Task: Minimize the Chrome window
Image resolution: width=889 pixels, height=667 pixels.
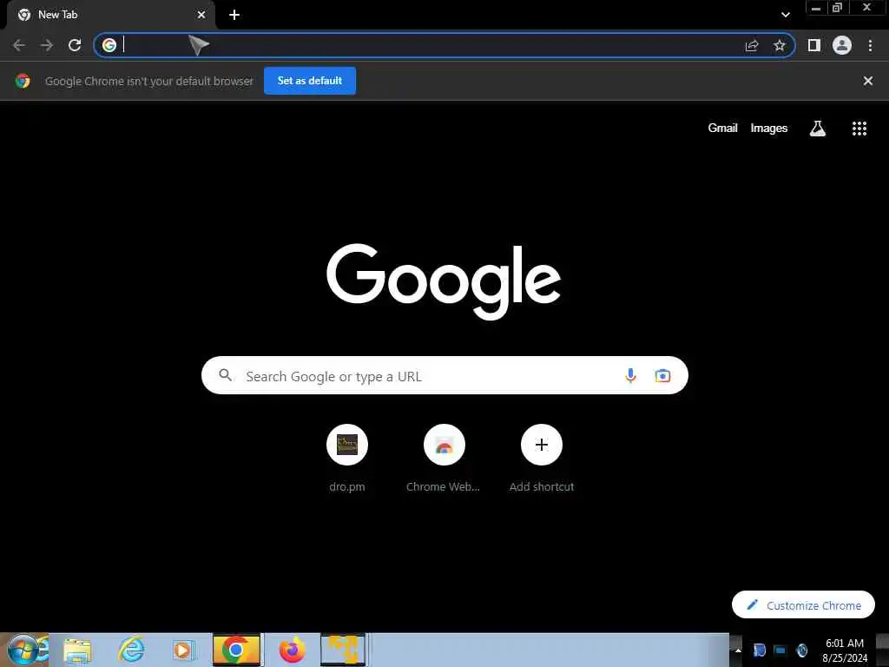Action: tap(816, 8)
